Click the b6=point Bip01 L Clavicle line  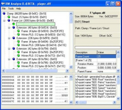click(96, 97)
